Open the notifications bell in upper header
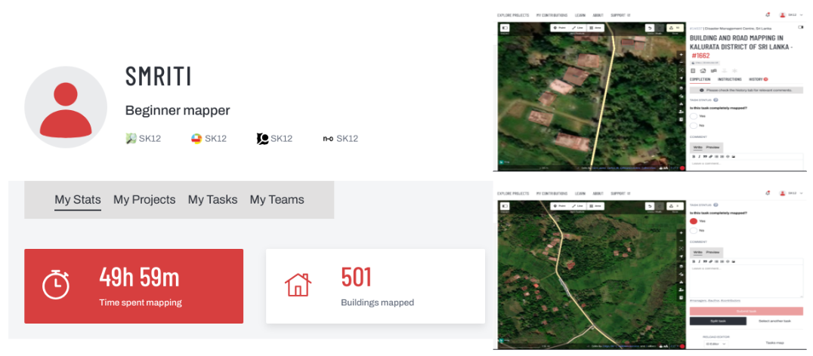 768,15
